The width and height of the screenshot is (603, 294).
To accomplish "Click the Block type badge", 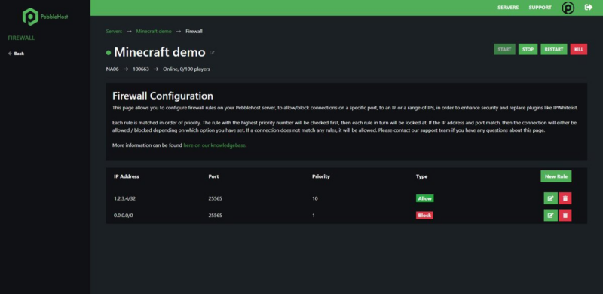I will [x=424, y=215].
